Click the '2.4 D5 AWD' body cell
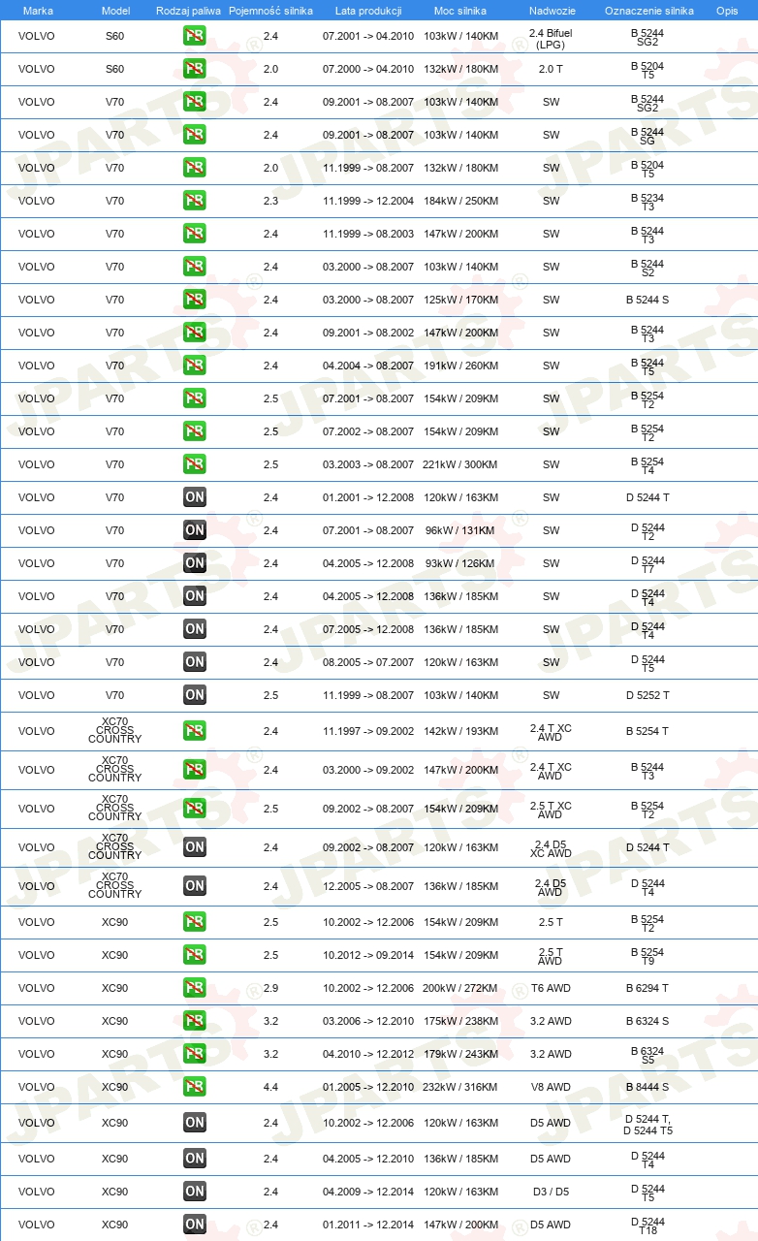Image resolution: width=758 pixels, height=1241 pixels. point(551,887)
